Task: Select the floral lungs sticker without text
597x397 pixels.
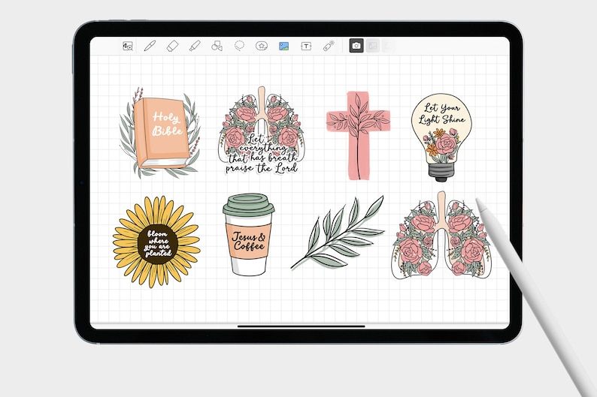Action: (x=441, y=235)
